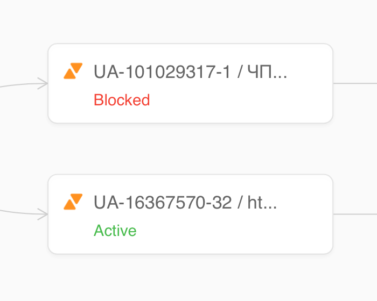Click the arrowhead entering the Active card
Screen dimensions: 377x301
coord(43,214)
